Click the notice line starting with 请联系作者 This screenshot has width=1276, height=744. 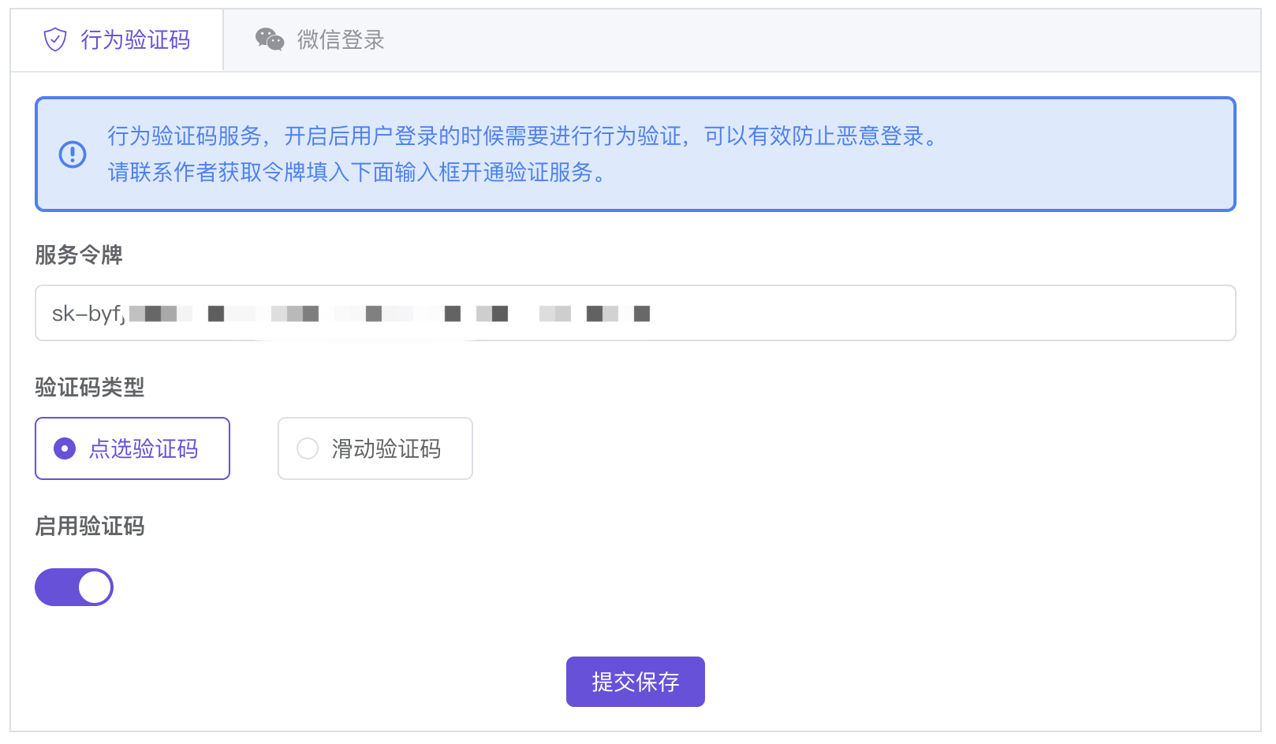click(357, 172)
